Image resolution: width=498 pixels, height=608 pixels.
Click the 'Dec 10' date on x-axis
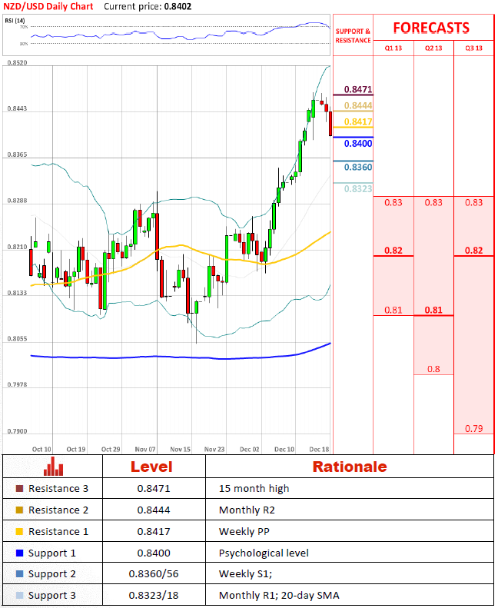pyautogui.click(x=284, y=450)
